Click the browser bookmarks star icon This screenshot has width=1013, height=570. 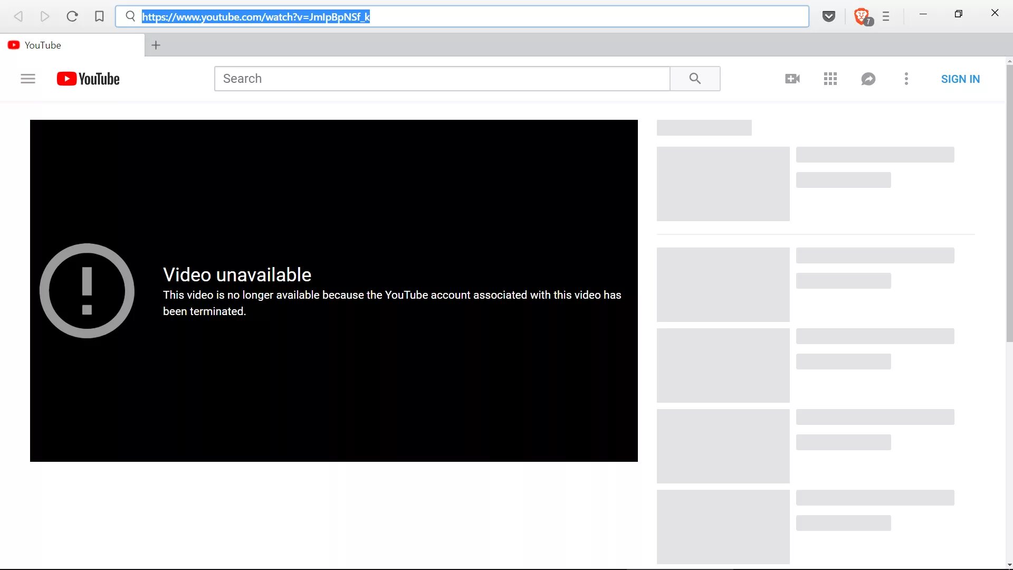click(x=99, y=16)
